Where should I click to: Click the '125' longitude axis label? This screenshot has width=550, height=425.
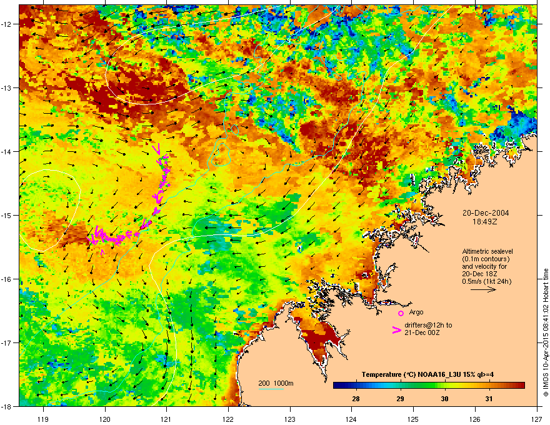[x=413, y=419]
